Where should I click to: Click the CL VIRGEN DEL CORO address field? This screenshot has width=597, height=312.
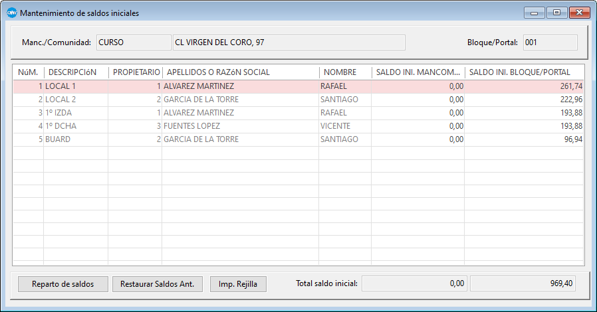pyautogui.click(x=289, y=42)
